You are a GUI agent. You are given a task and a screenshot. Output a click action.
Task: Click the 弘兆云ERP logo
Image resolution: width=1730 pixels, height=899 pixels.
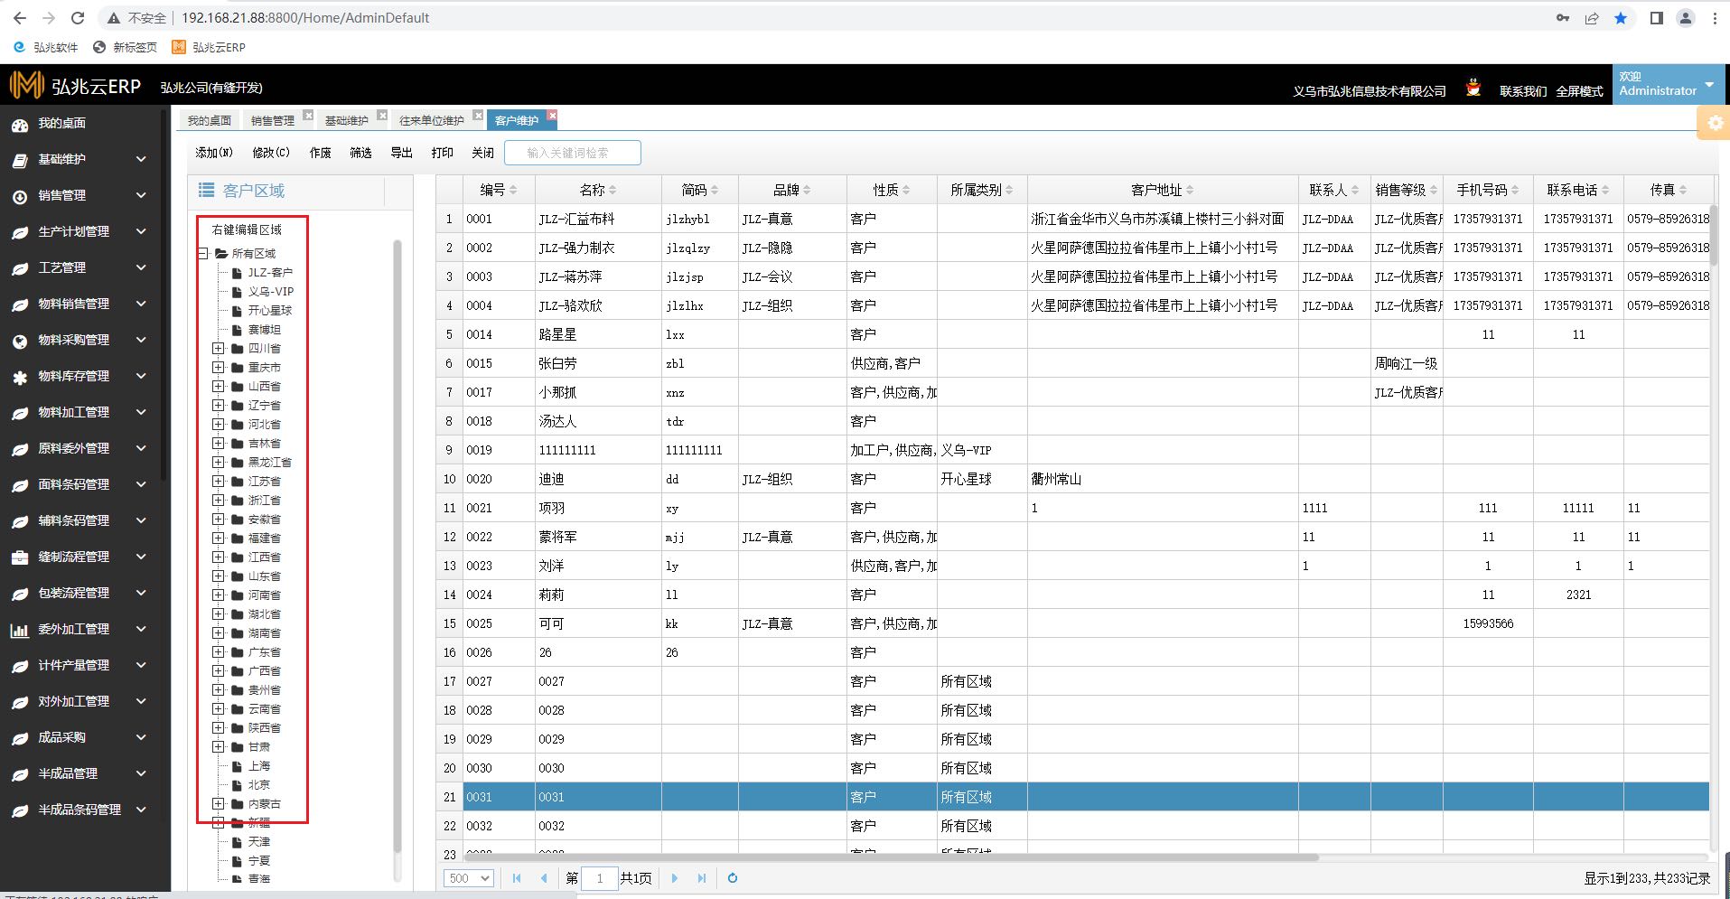76,86
